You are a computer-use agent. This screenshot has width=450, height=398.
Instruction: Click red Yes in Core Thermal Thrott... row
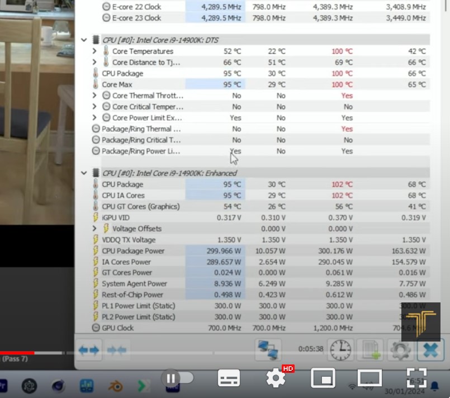point(347,95)
